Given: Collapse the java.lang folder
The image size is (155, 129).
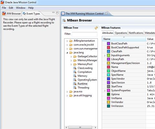Looking at the screenshot, I should [x=67, y=53].
